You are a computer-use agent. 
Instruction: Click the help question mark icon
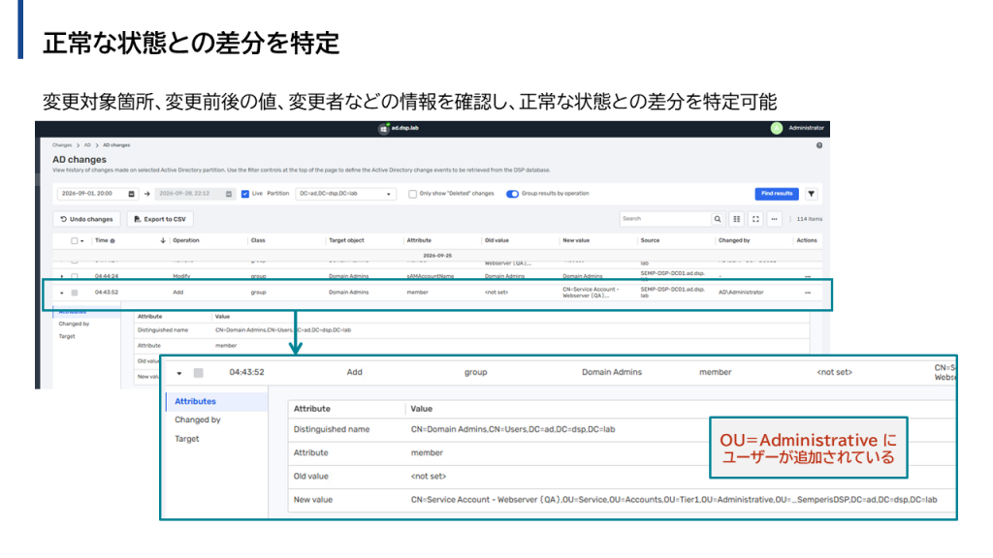click(x=818, y=145)
